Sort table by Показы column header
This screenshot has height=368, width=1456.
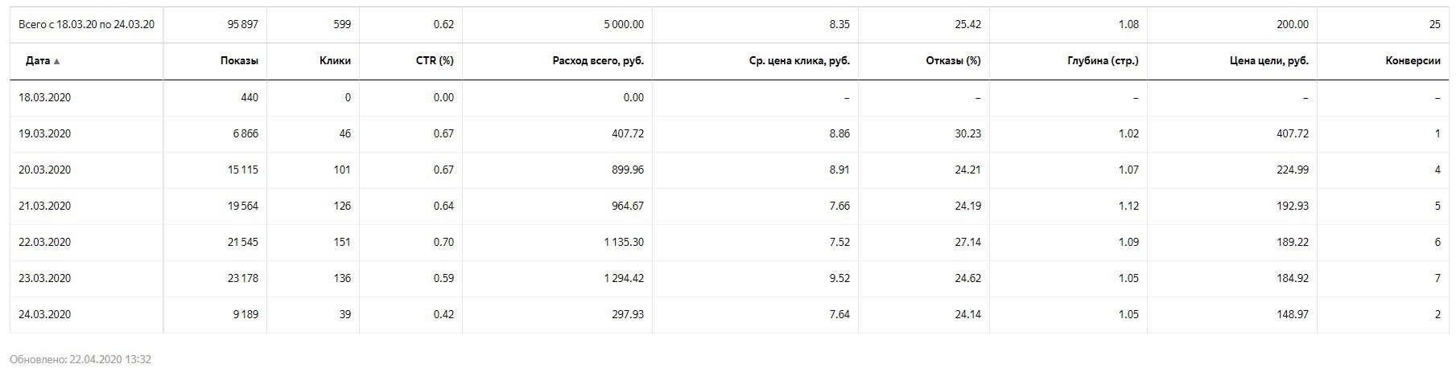coord(239,61)
